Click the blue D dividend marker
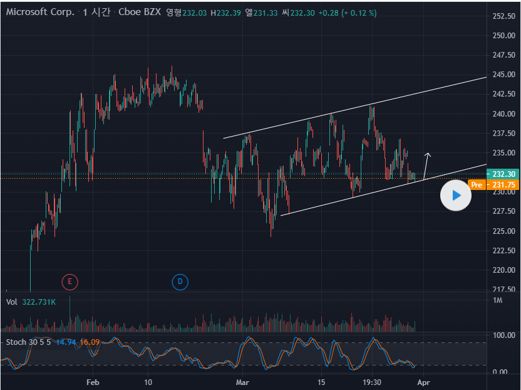Viewport: 521px width, 390px height. (x=180, y=282)
